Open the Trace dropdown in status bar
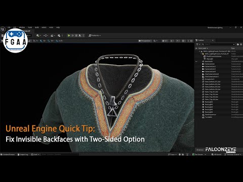This screenshot has width=243, height=182. [172, 154]
